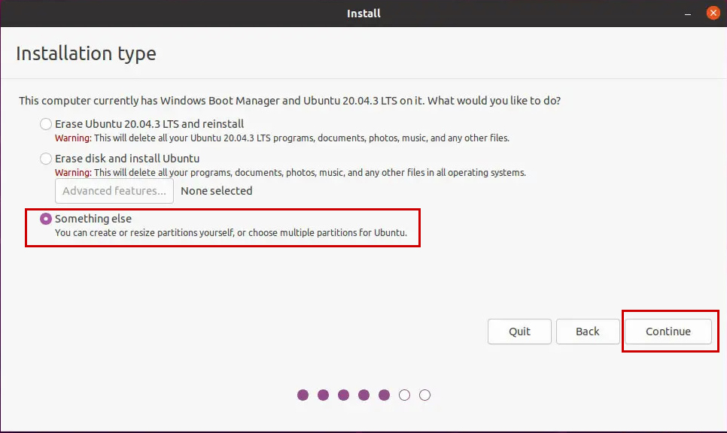Click the second progress dot indicator
The width and height of the screenshot is (727, 433).
(323, 394)
